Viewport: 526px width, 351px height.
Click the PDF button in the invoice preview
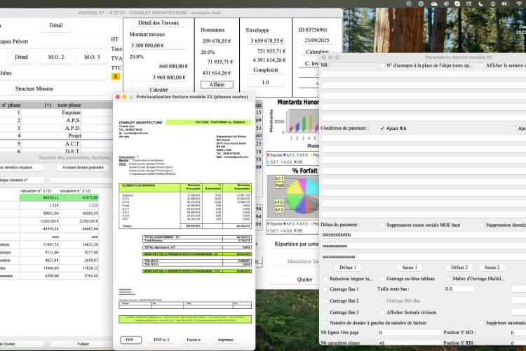click(131, 340)
